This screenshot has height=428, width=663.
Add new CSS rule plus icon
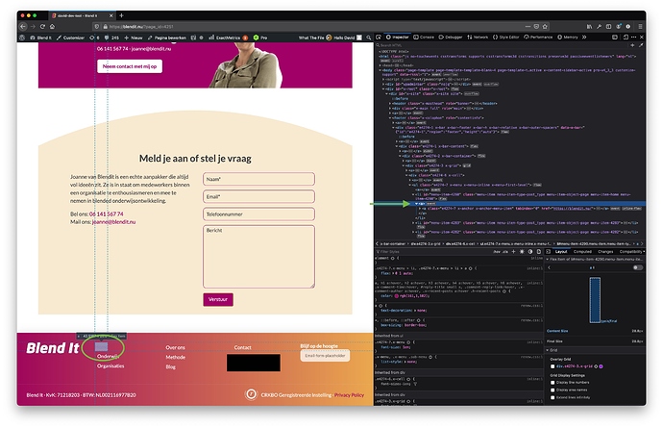coord(513,251)
